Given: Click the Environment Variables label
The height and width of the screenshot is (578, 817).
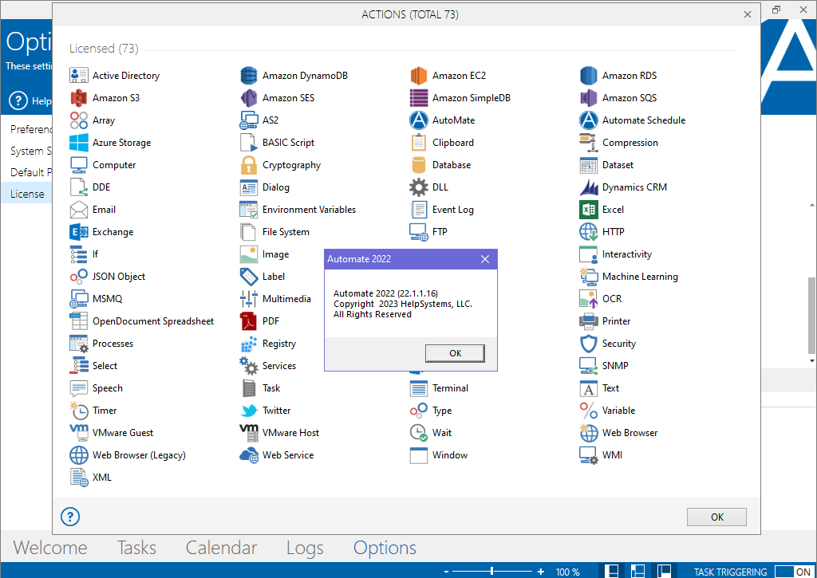Looking at the screenshot, I should point(309,210).
